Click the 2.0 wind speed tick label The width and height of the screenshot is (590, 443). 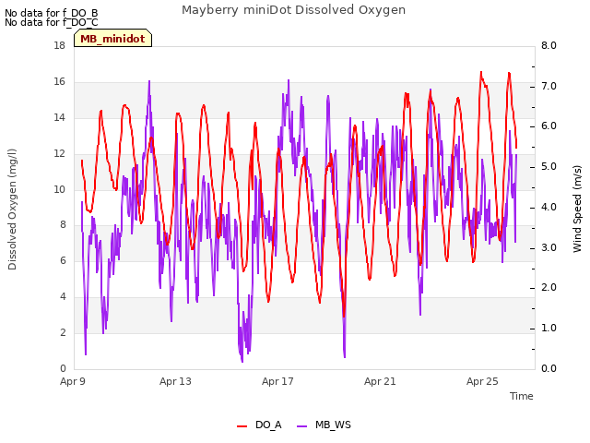coord(549,287)
